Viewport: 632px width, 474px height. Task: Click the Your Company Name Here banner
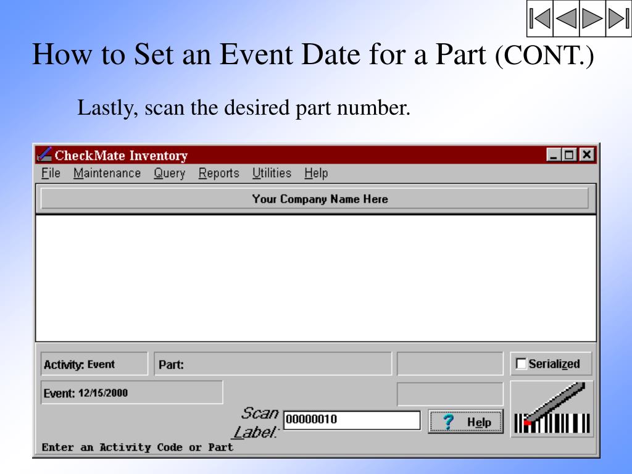[314, 199]
